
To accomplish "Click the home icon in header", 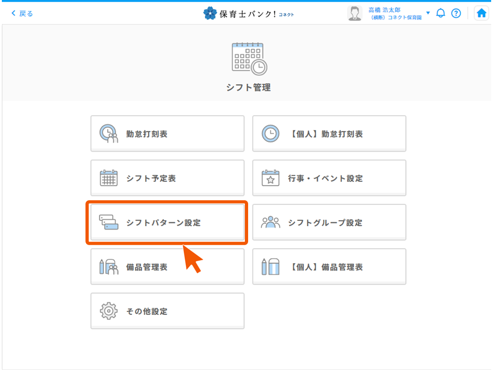I will click(481, 13).
